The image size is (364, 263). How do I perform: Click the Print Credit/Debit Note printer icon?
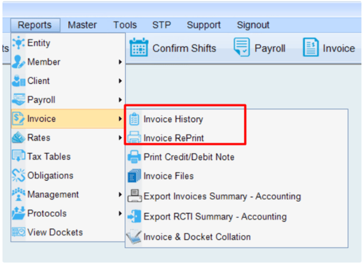[134, 157]
